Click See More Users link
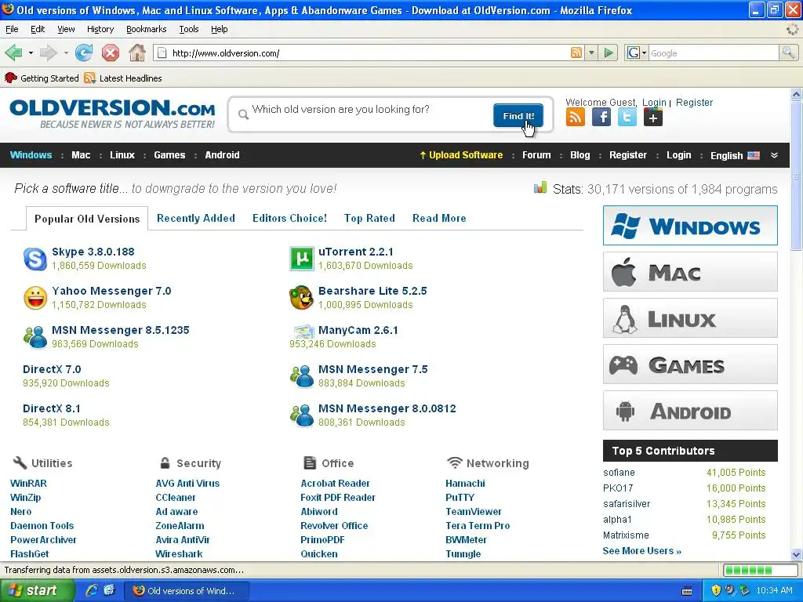The height and width of the screenshot is (602, 803). click(x=641, y=551)
